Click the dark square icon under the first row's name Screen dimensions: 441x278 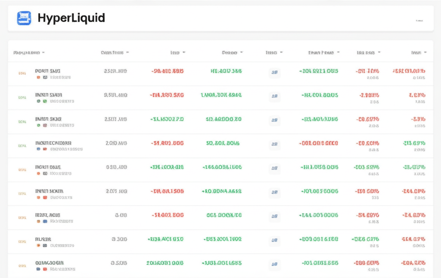[x=45, y=77]
